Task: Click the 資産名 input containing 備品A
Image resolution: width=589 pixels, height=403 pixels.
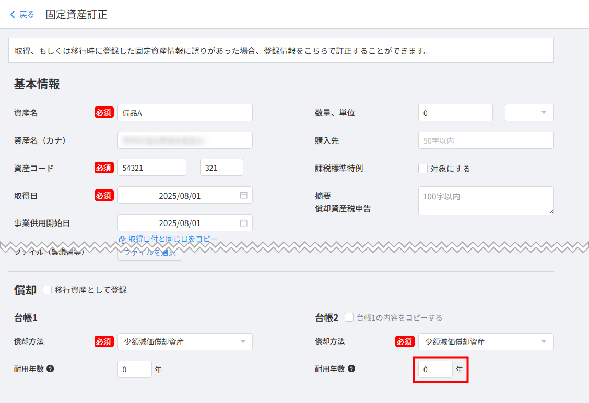Action: tap(185, 113)
